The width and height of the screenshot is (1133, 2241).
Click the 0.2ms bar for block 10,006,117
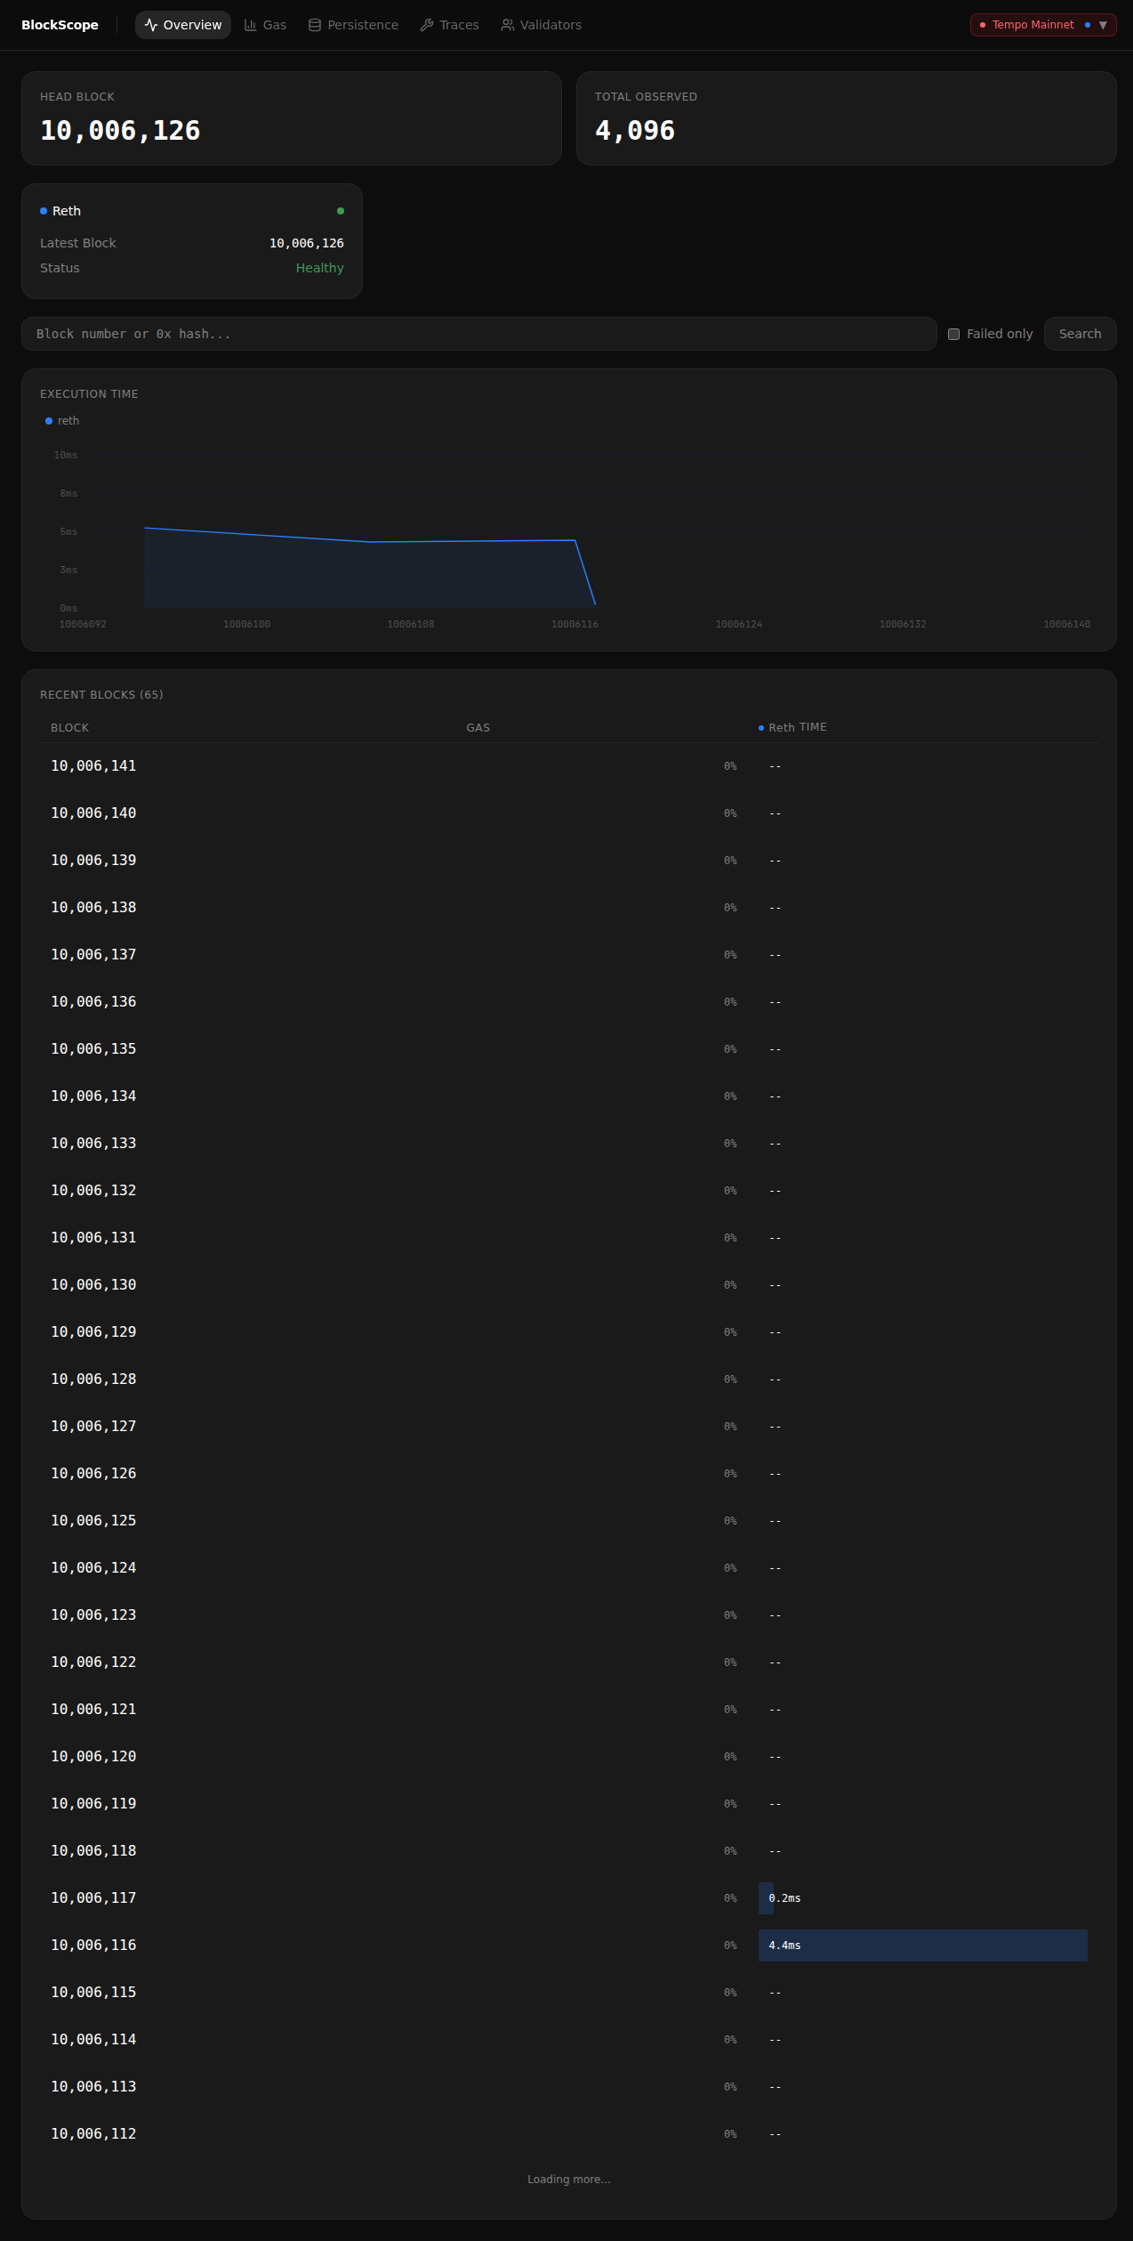click(x=766, y=1898)
